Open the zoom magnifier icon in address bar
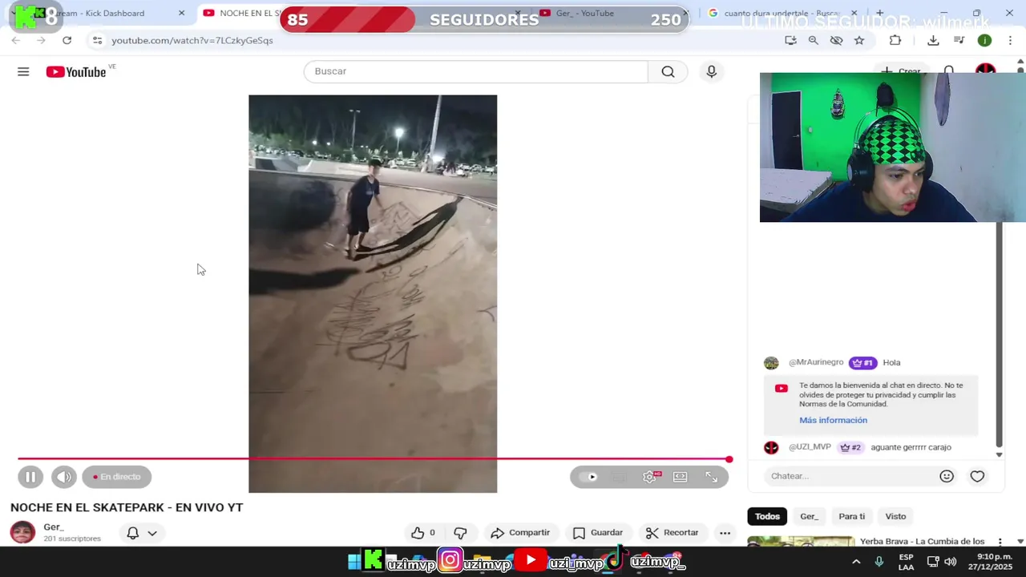The width and height of the screenshot is (1026, 577). click(x=813, y=40)
